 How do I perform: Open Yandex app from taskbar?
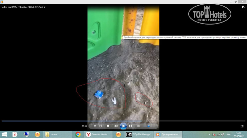tap(15, 134)
